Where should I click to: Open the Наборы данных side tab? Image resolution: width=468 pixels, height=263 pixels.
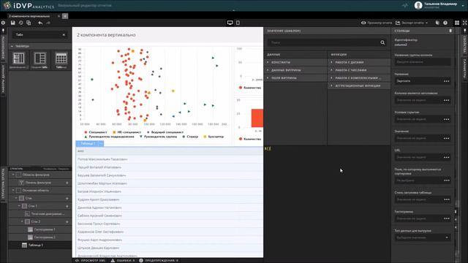(3, 79)
